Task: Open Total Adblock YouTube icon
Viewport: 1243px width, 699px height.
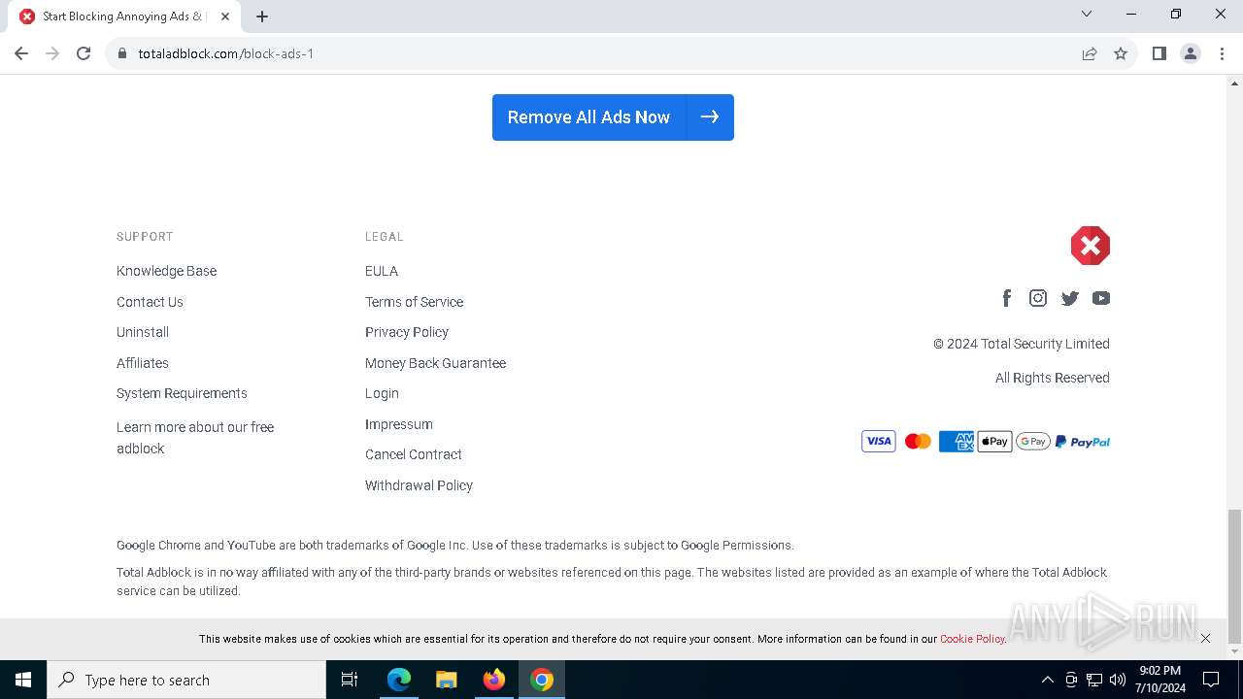Action: pyautogui.click(x=1101, y=298)
